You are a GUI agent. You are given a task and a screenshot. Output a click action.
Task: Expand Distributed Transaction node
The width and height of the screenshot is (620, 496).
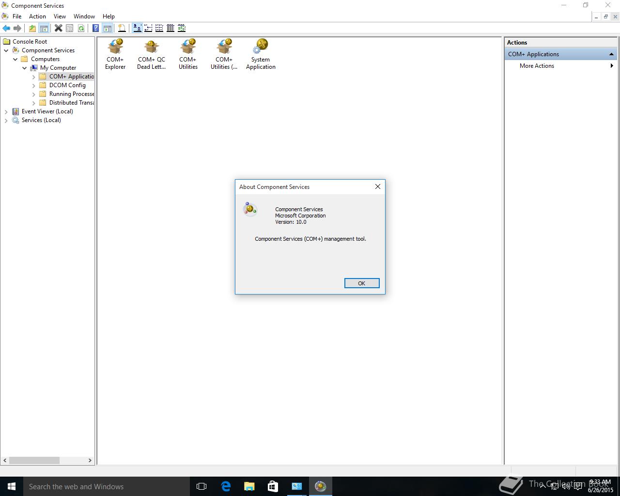pos(34,103)
